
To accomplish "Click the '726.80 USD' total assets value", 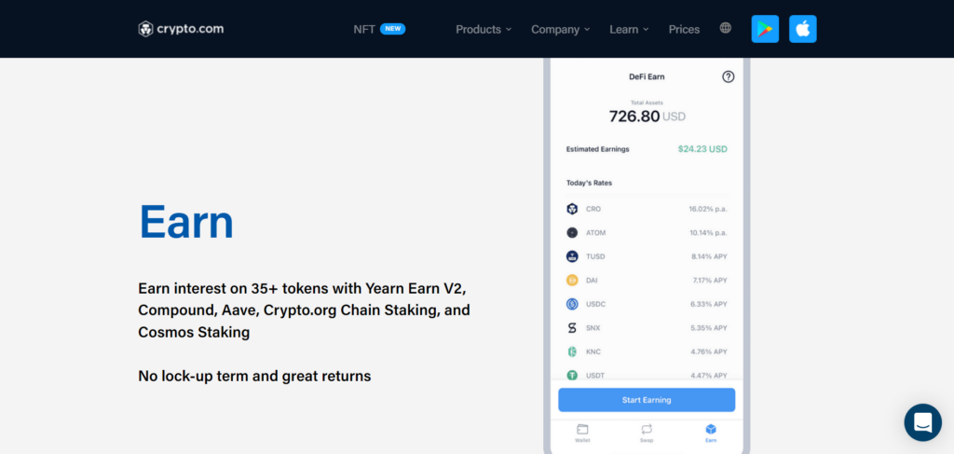I will [647, 117].
